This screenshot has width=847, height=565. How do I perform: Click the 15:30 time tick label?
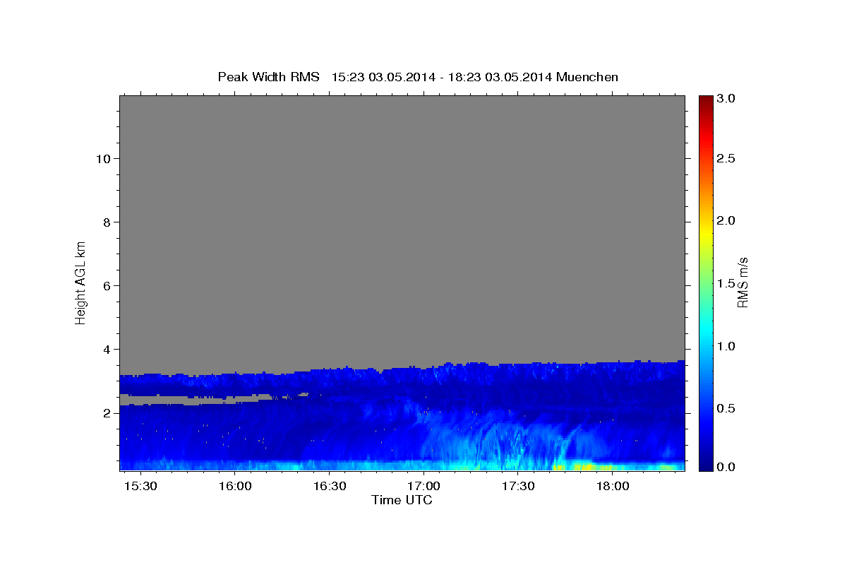(x=140, y=487)
